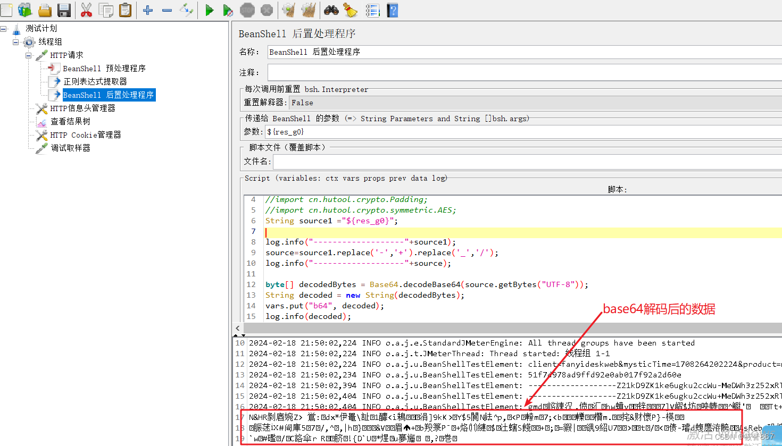782x446 pixels.
Task: Click the no-pauses Start icon
Action: pos(228,10)
